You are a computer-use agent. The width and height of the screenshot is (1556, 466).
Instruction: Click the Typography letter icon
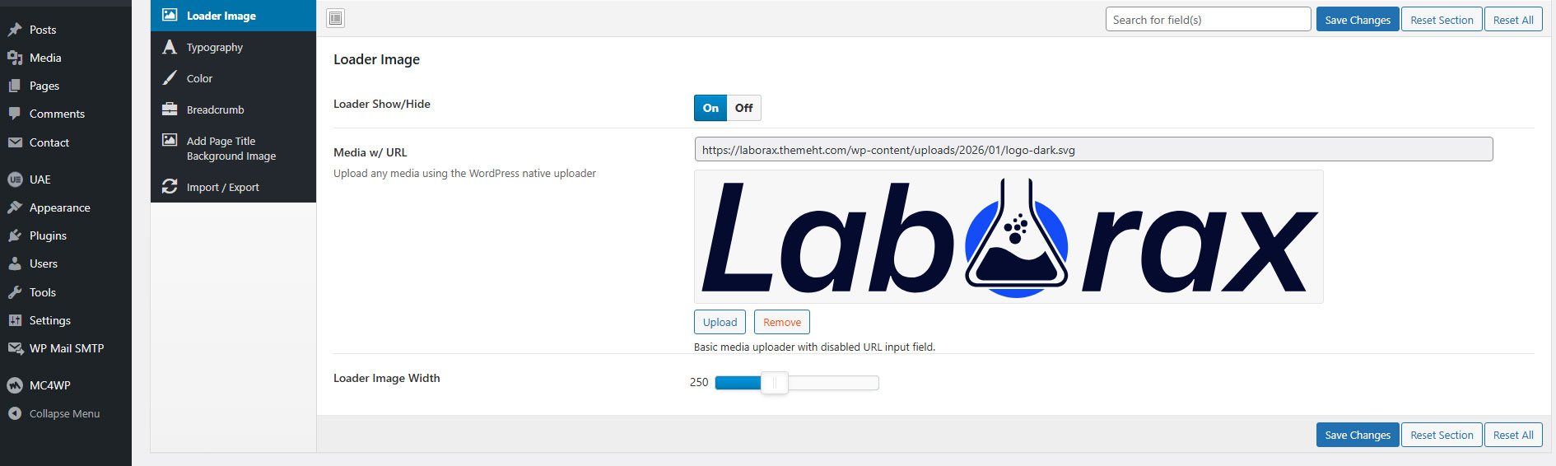coord(170,47)
